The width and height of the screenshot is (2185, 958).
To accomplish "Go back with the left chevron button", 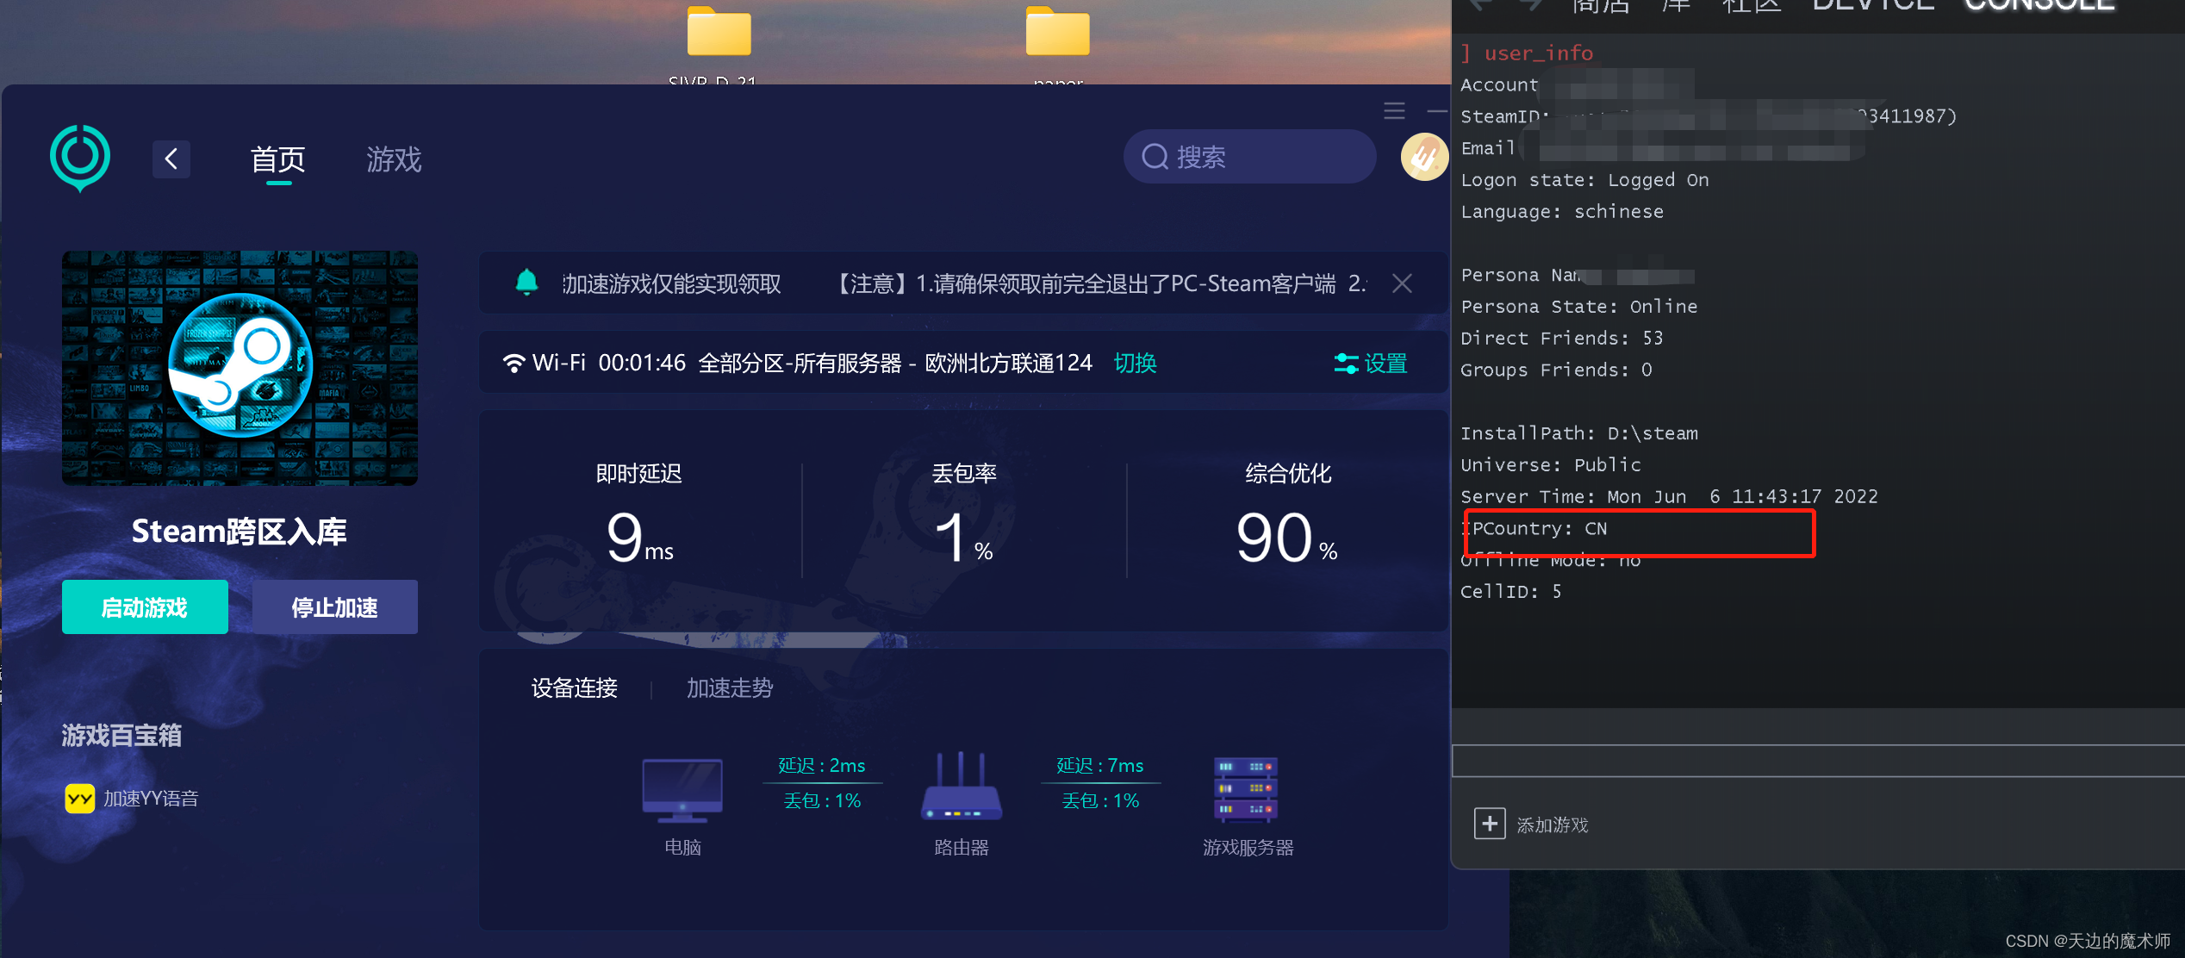I will (171, 159).
